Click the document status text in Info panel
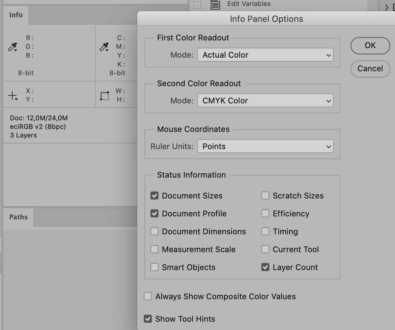395x330 pixels. pos(39,127)
